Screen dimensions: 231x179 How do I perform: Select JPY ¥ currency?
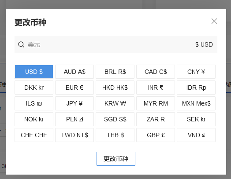tap(75, 103)
